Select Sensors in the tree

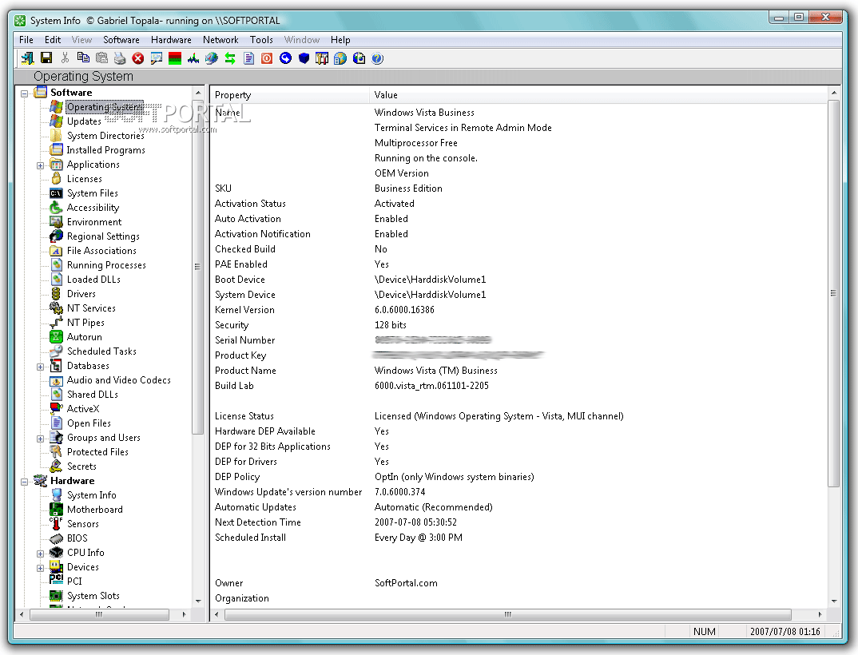pyautogui.click(x=82, y=524)
